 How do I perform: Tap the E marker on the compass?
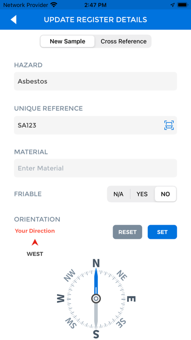[131, 299]
